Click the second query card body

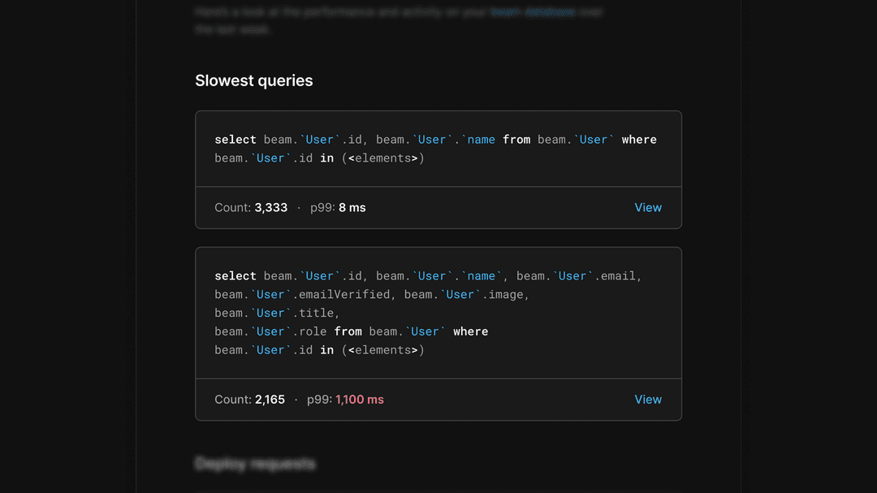tap(438, 312)
